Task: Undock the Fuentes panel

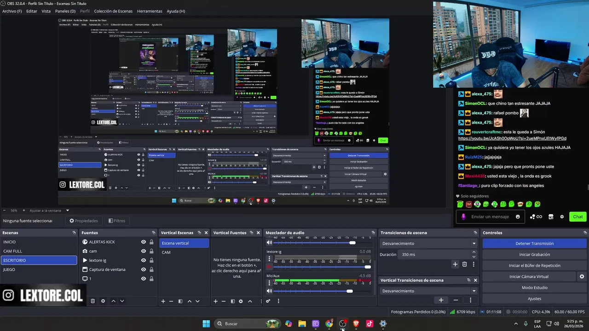Action: pos(154,233)
